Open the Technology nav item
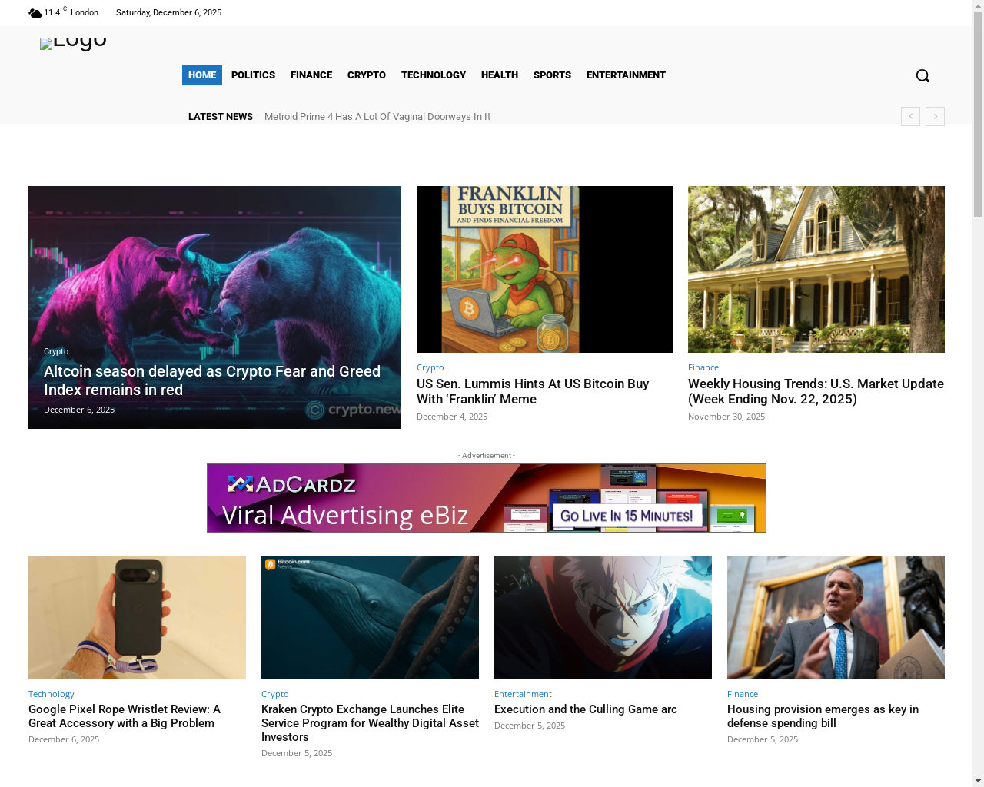The height and width of the screenshot is (787, 984). [433, 75]
